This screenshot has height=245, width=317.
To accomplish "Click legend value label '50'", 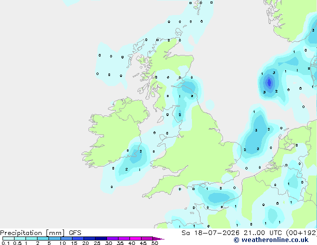I will 154,243.
